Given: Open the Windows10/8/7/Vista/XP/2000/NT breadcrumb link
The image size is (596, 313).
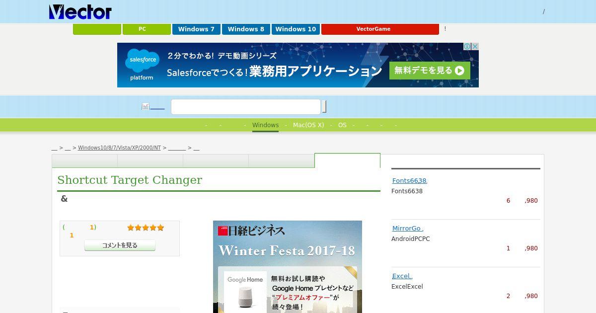Looking at the screenshot, I should point(119,148).
